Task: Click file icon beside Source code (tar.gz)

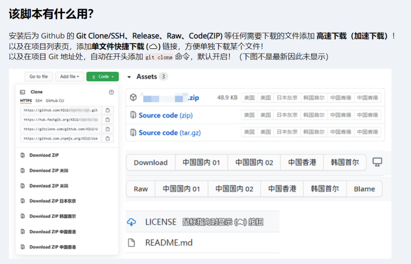Action: click(x=133, y=133)
